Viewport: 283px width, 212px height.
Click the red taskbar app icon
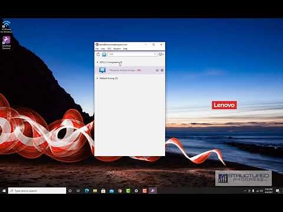(x=144, y=191)
